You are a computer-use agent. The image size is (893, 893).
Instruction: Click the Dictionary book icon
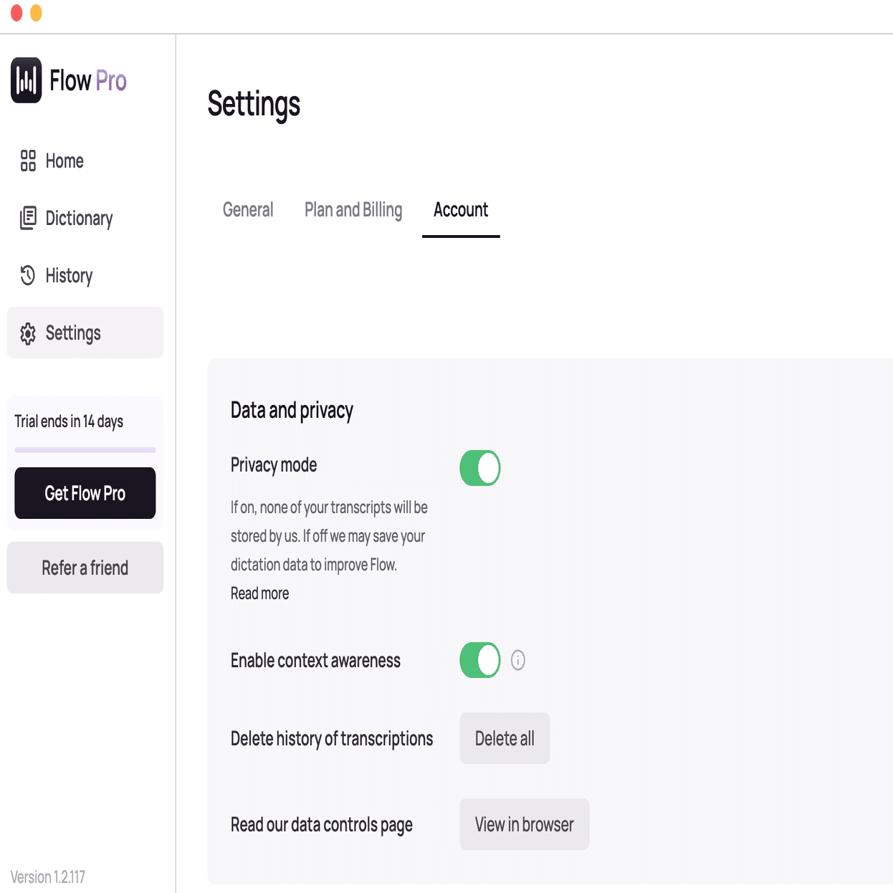click(28, 218)
